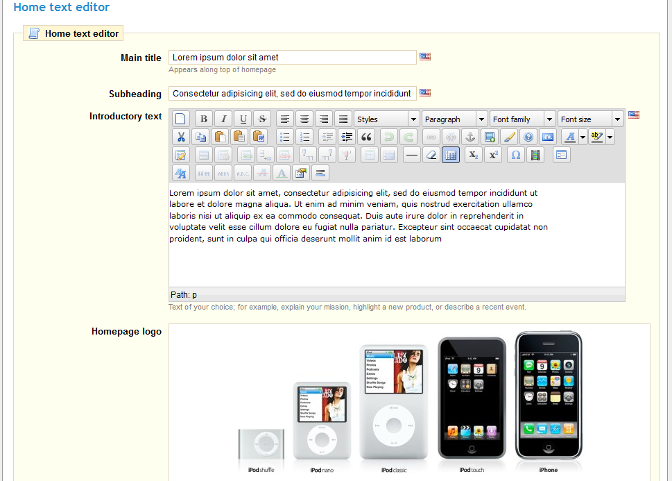Toggle bold formatting in editor toolbar
This screenshot has width=672, height=481.
point(203,119)
